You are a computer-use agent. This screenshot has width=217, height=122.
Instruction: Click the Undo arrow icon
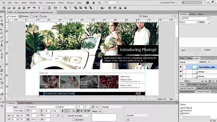coord(29,8)
